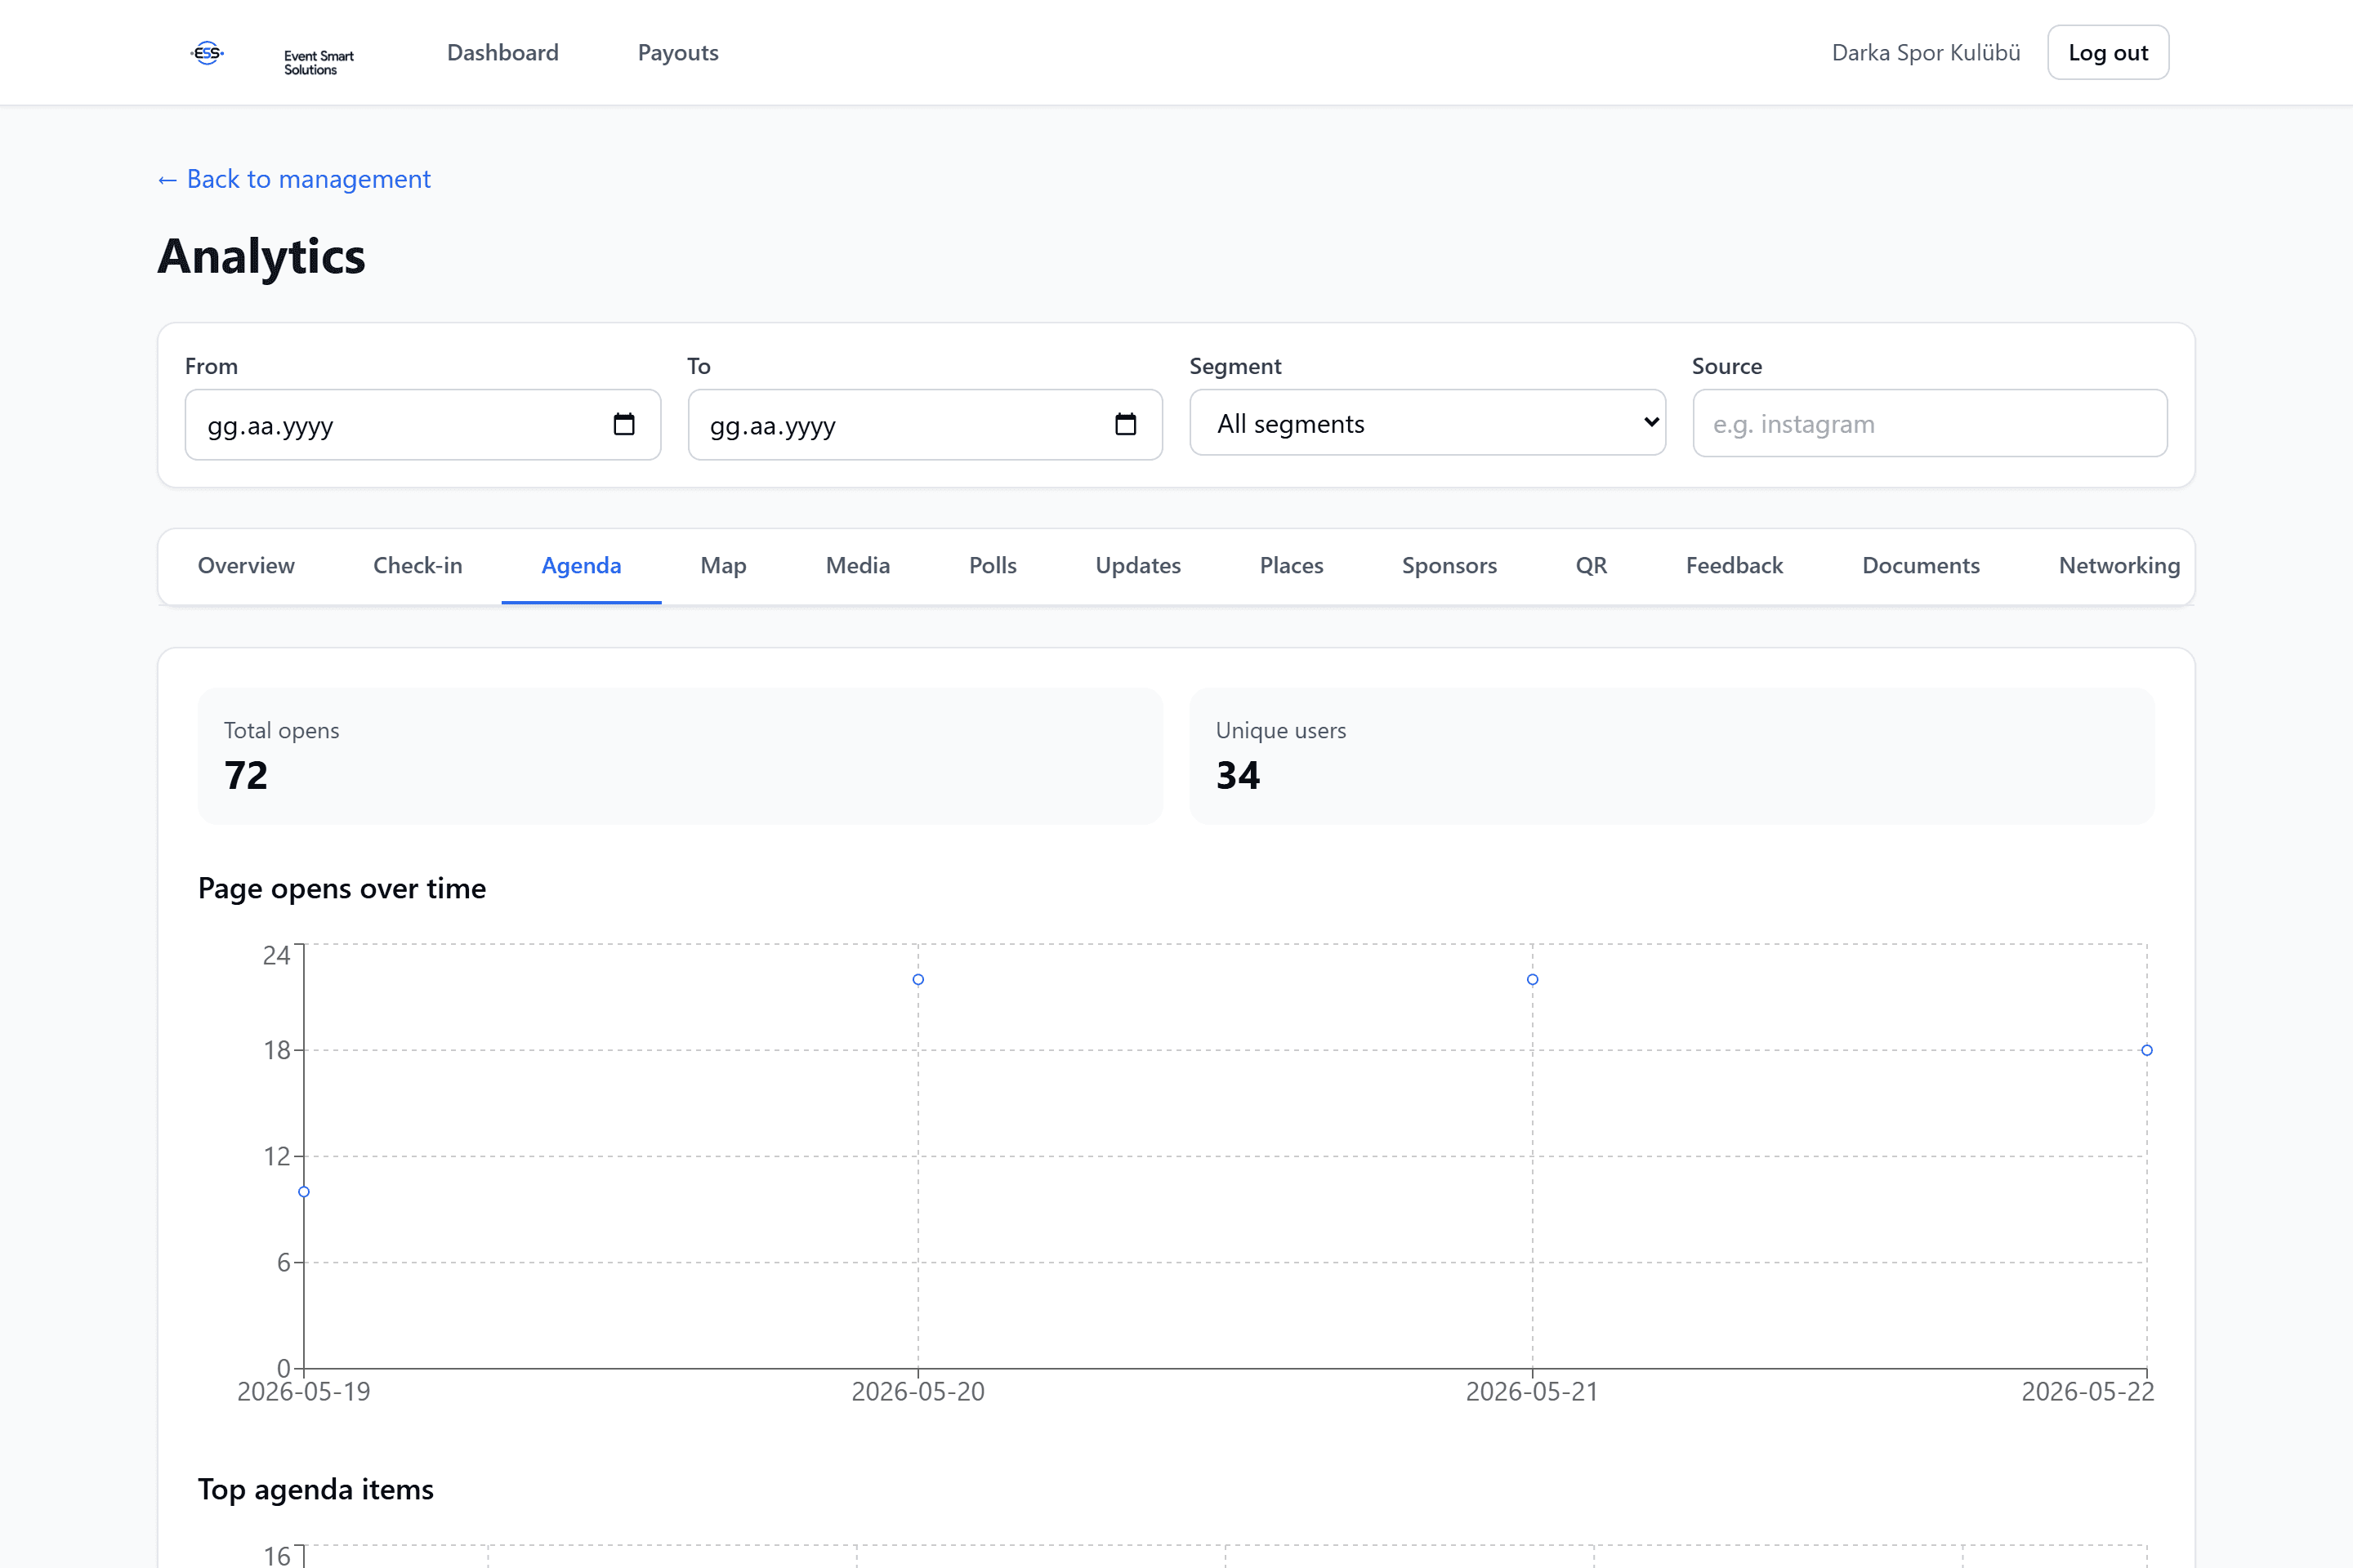Screen dimensions: 2353x1568
Task: Click the Darka Spor Kulübü account name
Action: coord(1926,53)
